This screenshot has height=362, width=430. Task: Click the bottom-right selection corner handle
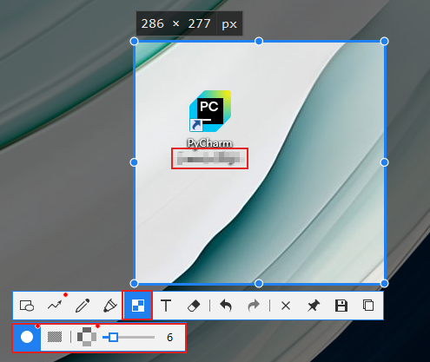[x=384, y=284]
